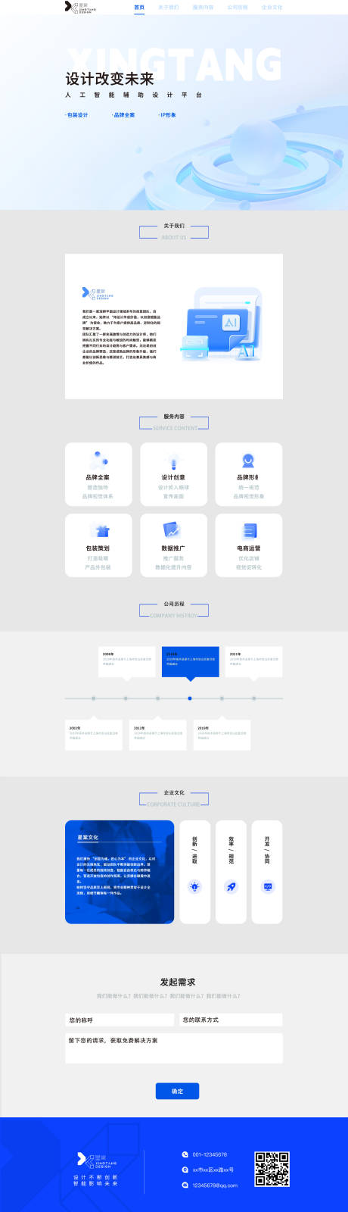
Task: Click the QR code in the footer
Action: pyautogui.click(x=272, y=1169)
